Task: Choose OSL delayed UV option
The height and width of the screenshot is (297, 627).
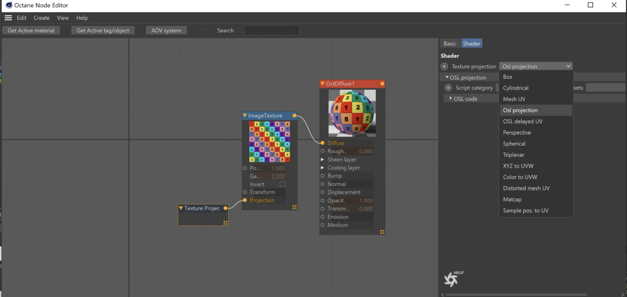Action: 536,121
